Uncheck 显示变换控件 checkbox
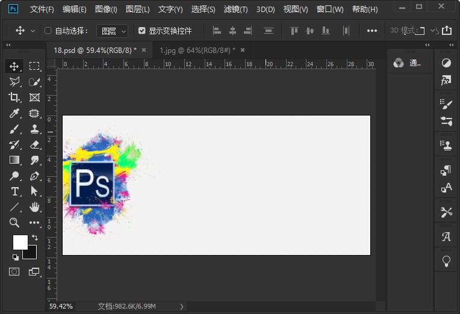The height and width of the screenshot is (314, 460). tap(141, 31)
